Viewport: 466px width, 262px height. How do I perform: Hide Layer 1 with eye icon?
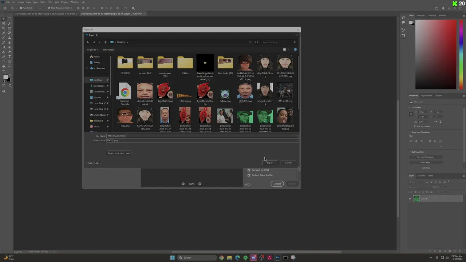point(410,199)
